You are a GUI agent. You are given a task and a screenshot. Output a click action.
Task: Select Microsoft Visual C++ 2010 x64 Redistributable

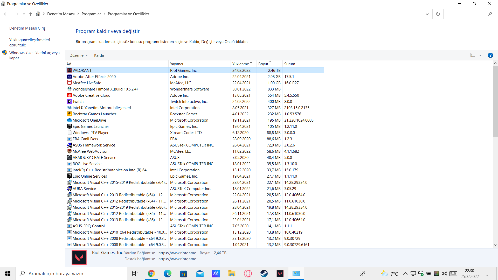pos(195,232)
